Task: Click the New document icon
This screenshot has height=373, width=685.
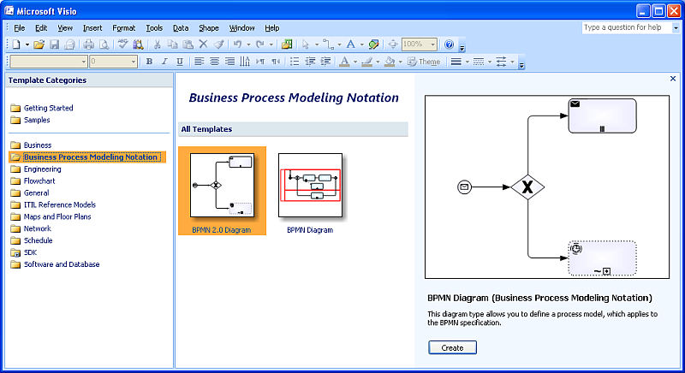Action: pyautogui.click(x=16, y=44)
